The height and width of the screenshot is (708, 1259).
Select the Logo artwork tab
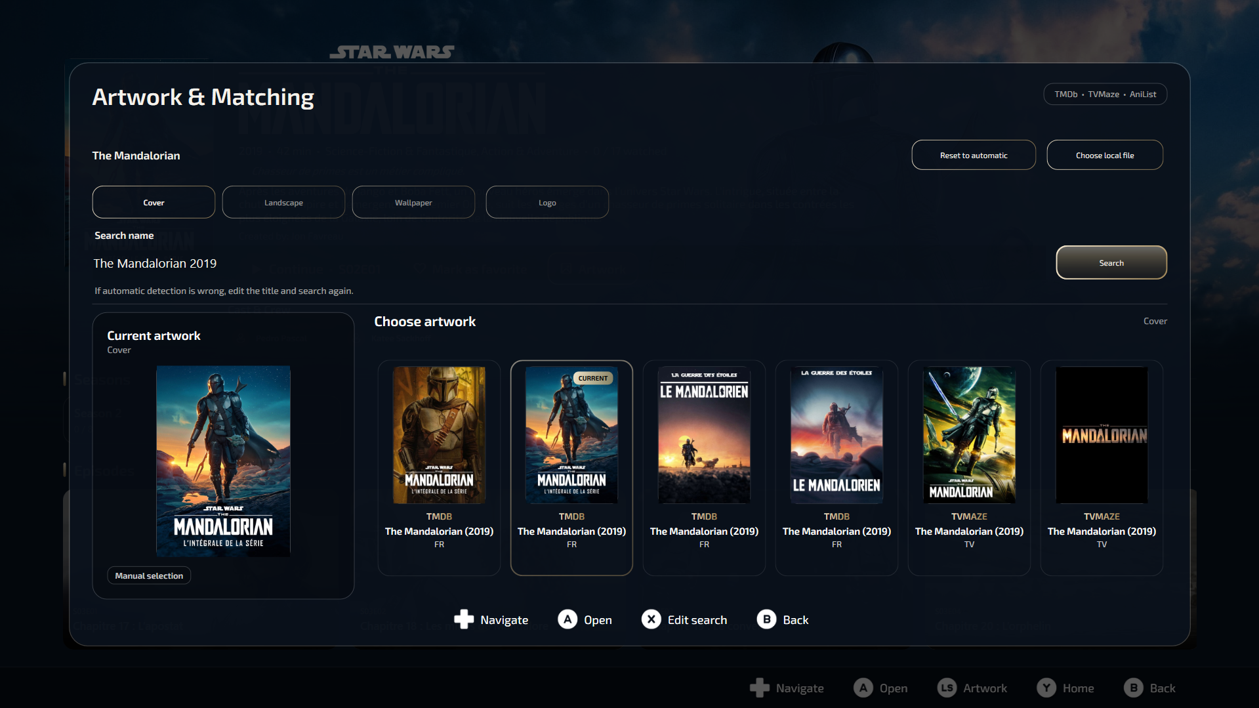(547, 202)
